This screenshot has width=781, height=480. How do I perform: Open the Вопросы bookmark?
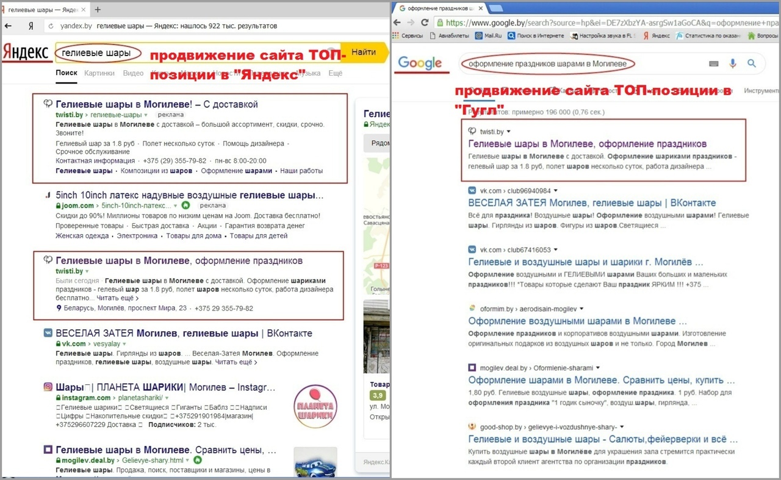(762, 36)
